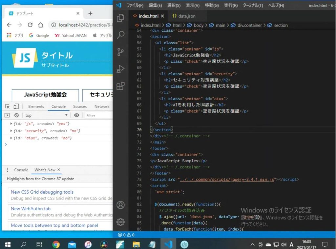Expand the console object with id "js"
The width and height of the screenshot is (336, 249).
(11, 124)
